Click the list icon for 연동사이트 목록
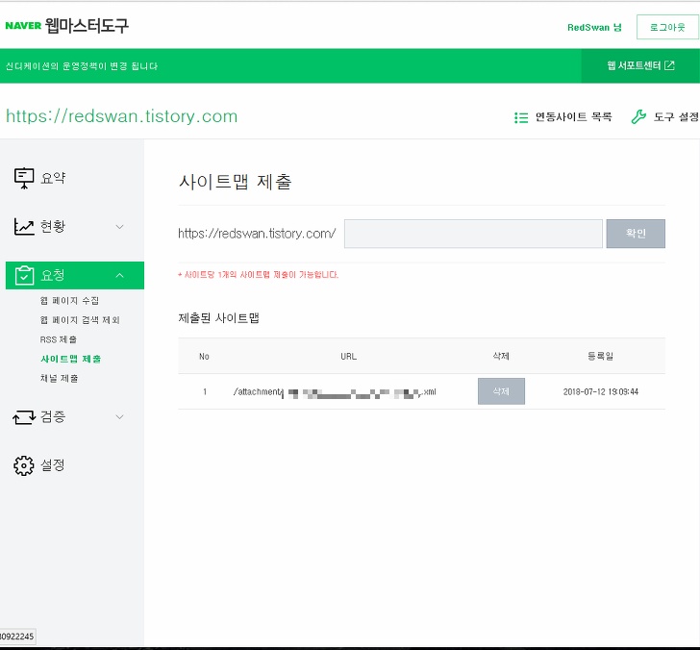 click(521, 117)
